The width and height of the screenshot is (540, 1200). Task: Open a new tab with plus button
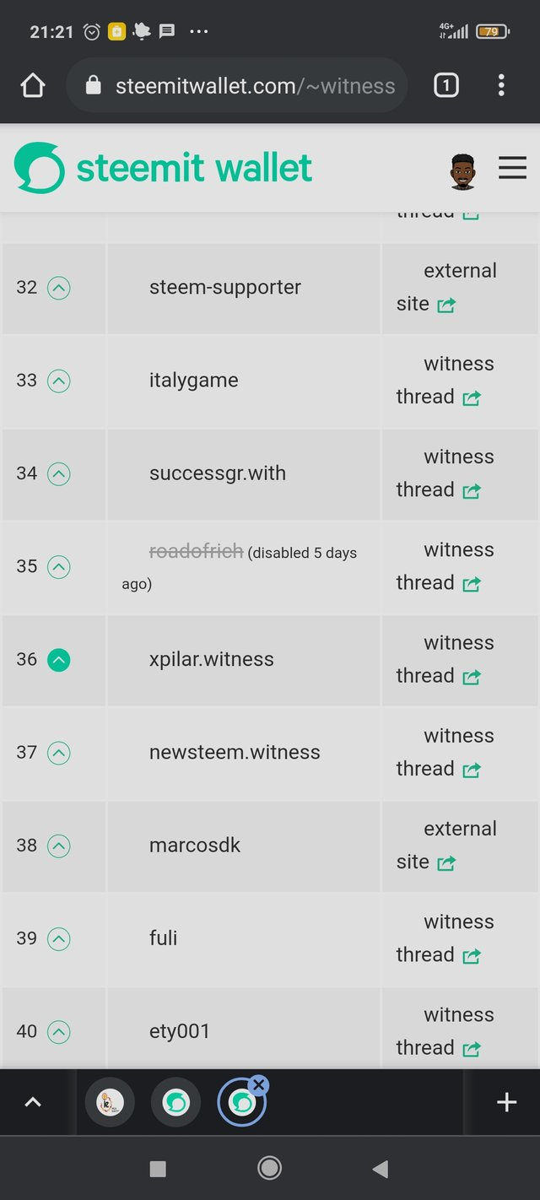coord(506,1102)
